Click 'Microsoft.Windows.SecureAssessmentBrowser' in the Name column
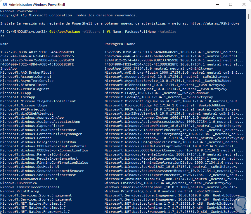The width and height of the screenshot is (251, 214). coord(42,171)
